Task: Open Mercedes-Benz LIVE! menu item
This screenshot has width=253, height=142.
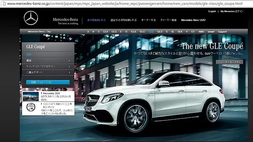Action: [193, 20]
